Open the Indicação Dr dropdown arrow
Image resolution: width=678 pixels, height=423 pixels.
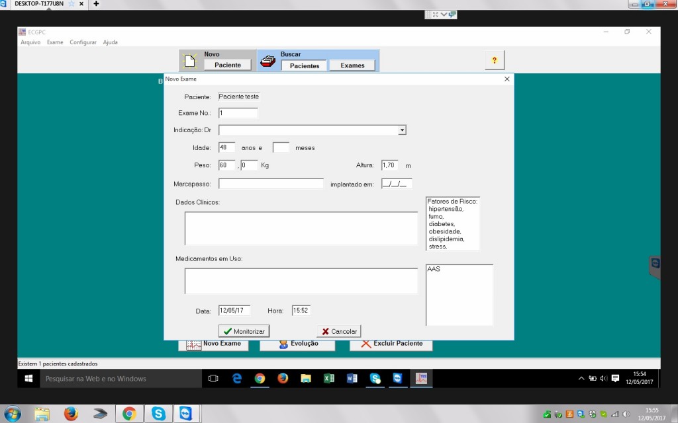(402, 130)
